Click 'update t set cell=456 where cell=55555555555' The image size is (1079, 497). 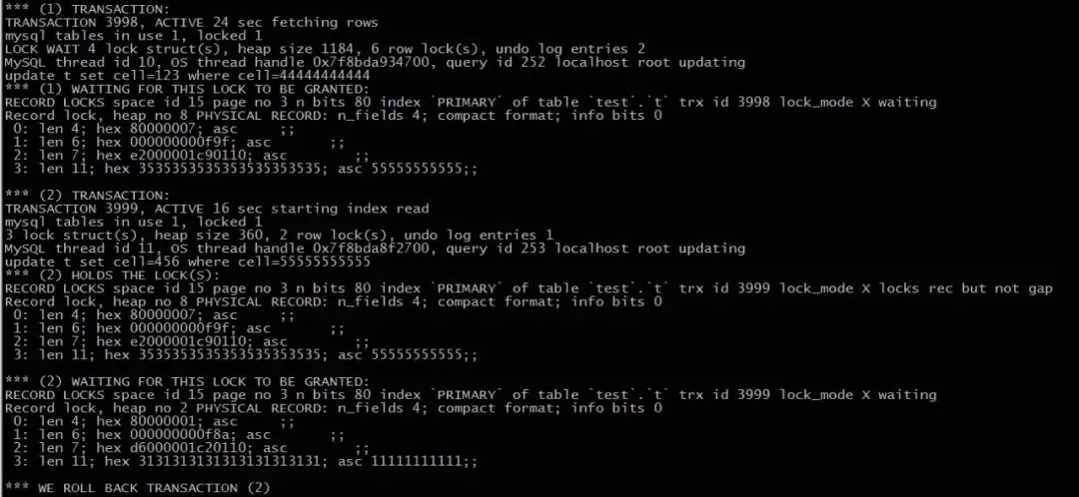pos(187,261)
